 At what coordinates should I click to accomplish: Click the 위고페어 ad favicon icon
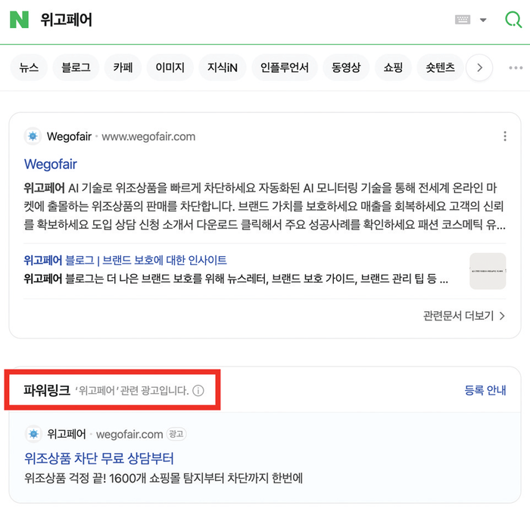(x=33, y=434)
